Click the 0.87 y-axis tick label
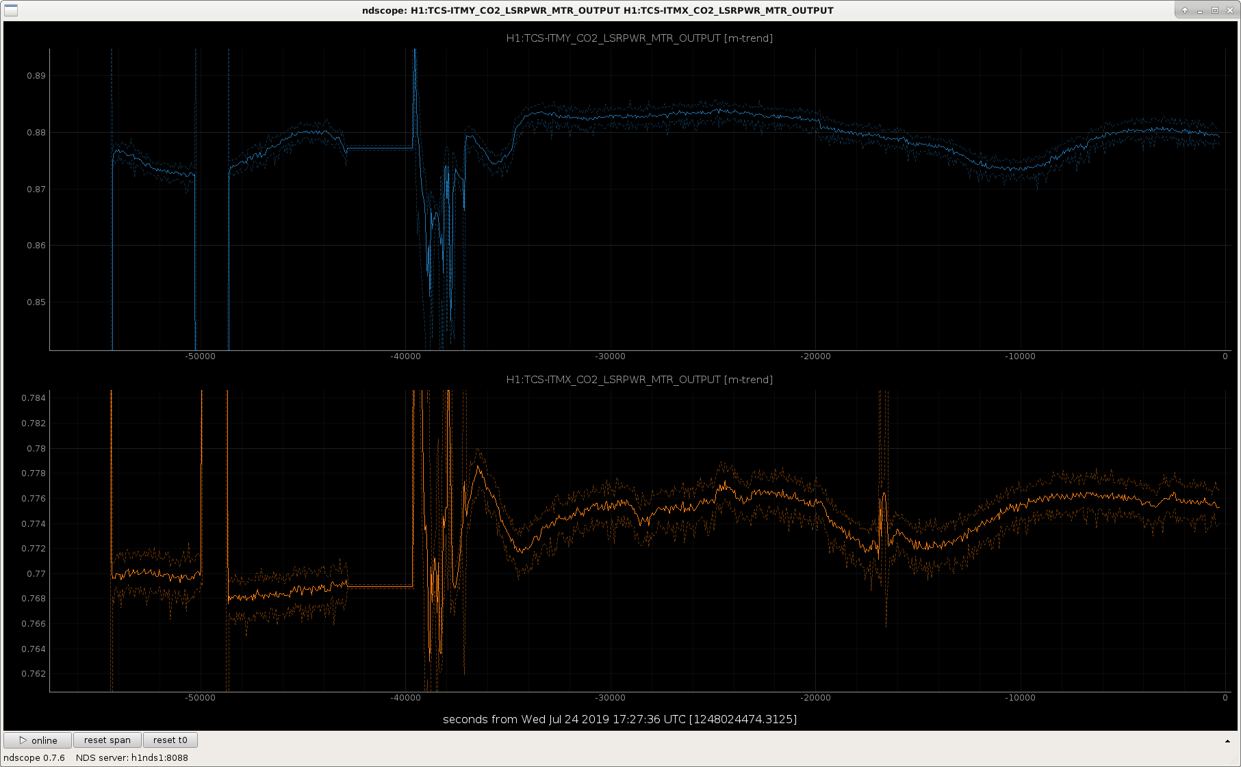This screenshot has width=1241, height=767. point(36,190)
